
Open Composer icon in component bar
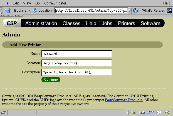(x=167, y=113)
